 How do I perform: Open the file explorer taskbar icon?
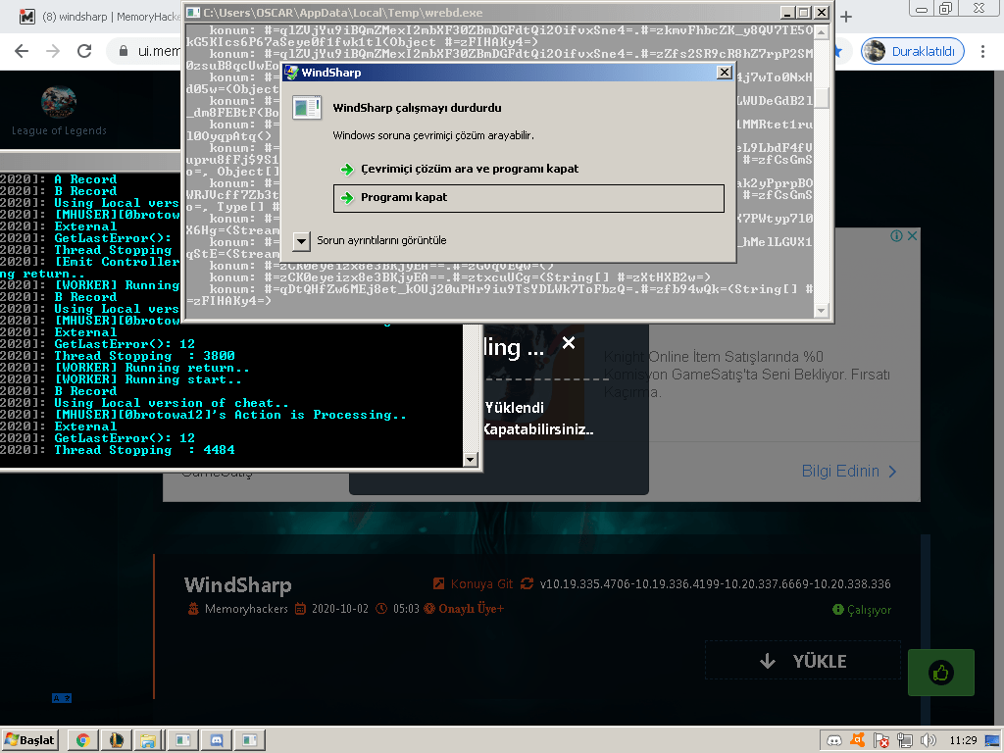148,740
